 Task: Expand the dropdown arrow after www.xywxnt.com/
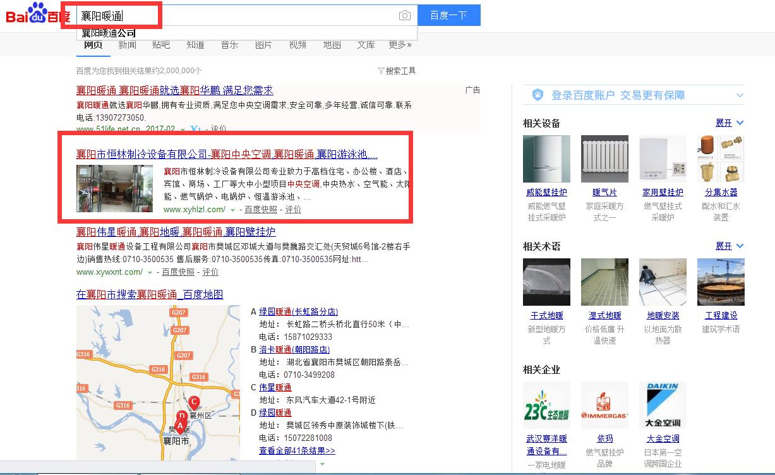pos(150,273)
